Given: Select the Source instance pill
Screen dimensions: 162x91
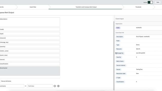Looking at the screenshot, I should pyautogui.click(x=121, y=65).
